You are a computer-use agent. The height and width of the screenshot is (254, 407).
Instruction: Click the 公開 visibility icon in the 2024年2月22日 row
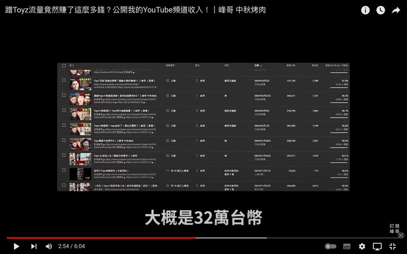(168, 96)
